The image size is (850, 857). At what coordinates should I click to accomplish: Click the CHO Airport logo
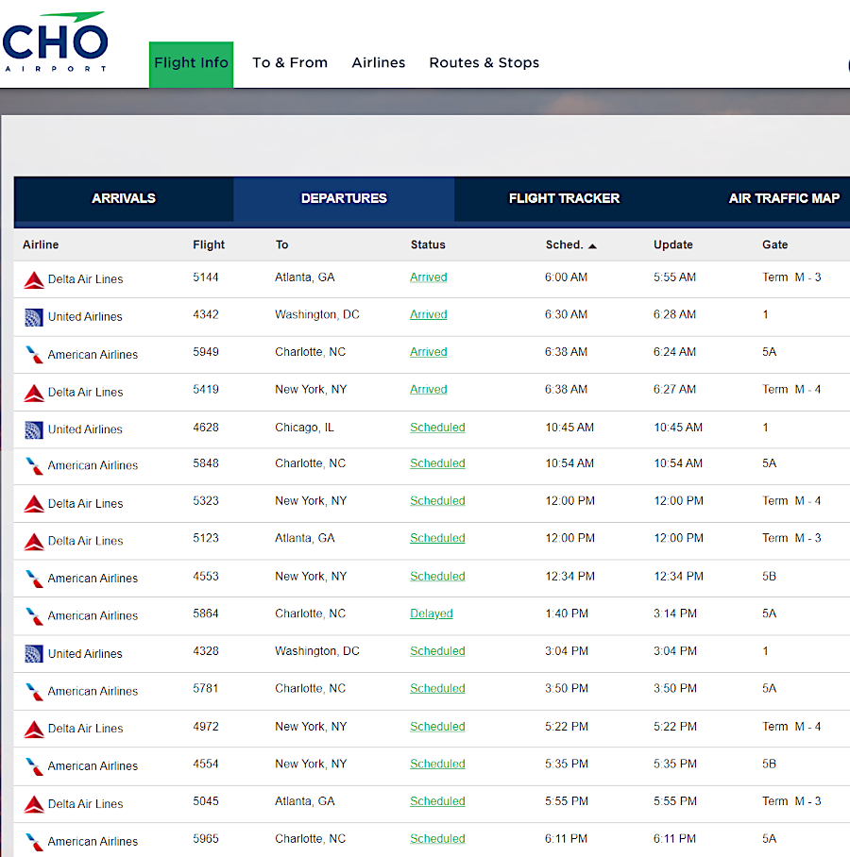(55, 42)
